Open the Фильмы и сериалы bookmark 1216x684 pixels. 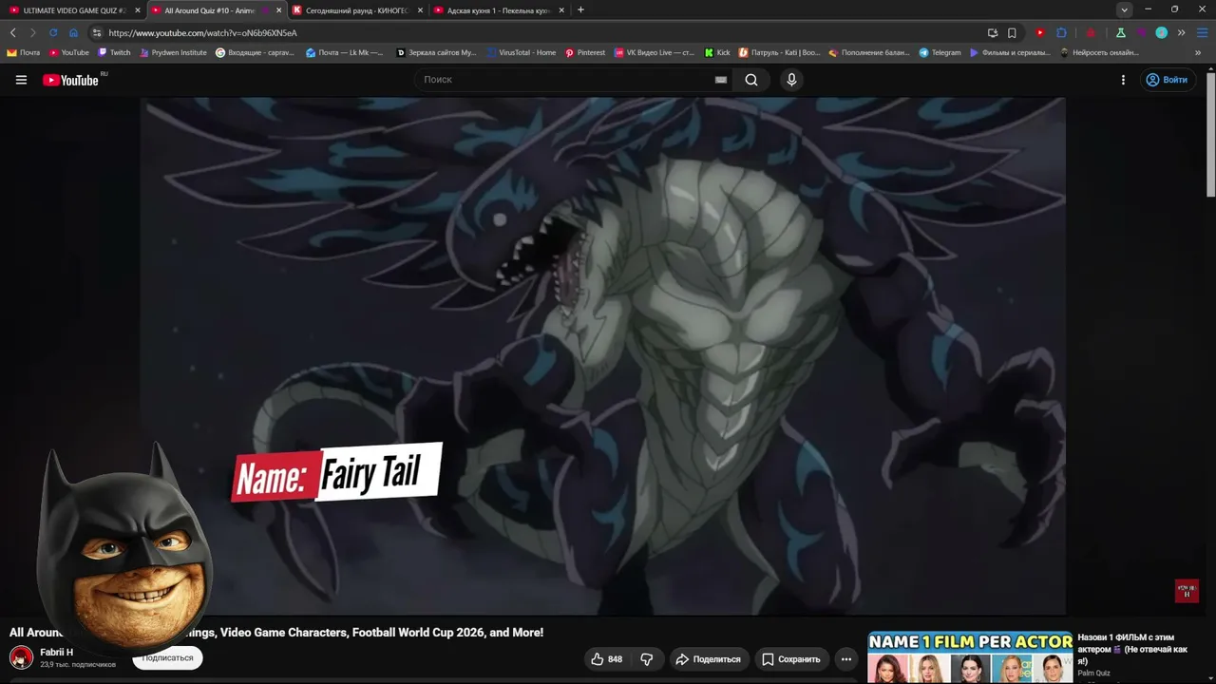tap(1010, 52)
